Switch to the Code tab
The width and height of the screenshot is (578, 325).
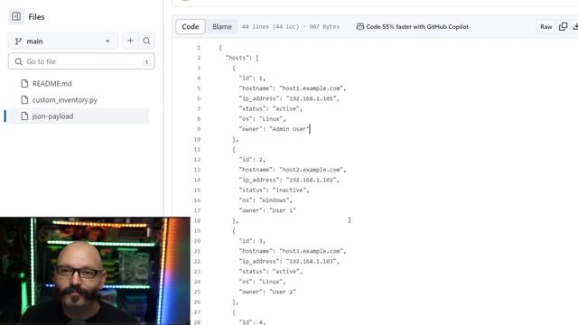tap(191, 26)
